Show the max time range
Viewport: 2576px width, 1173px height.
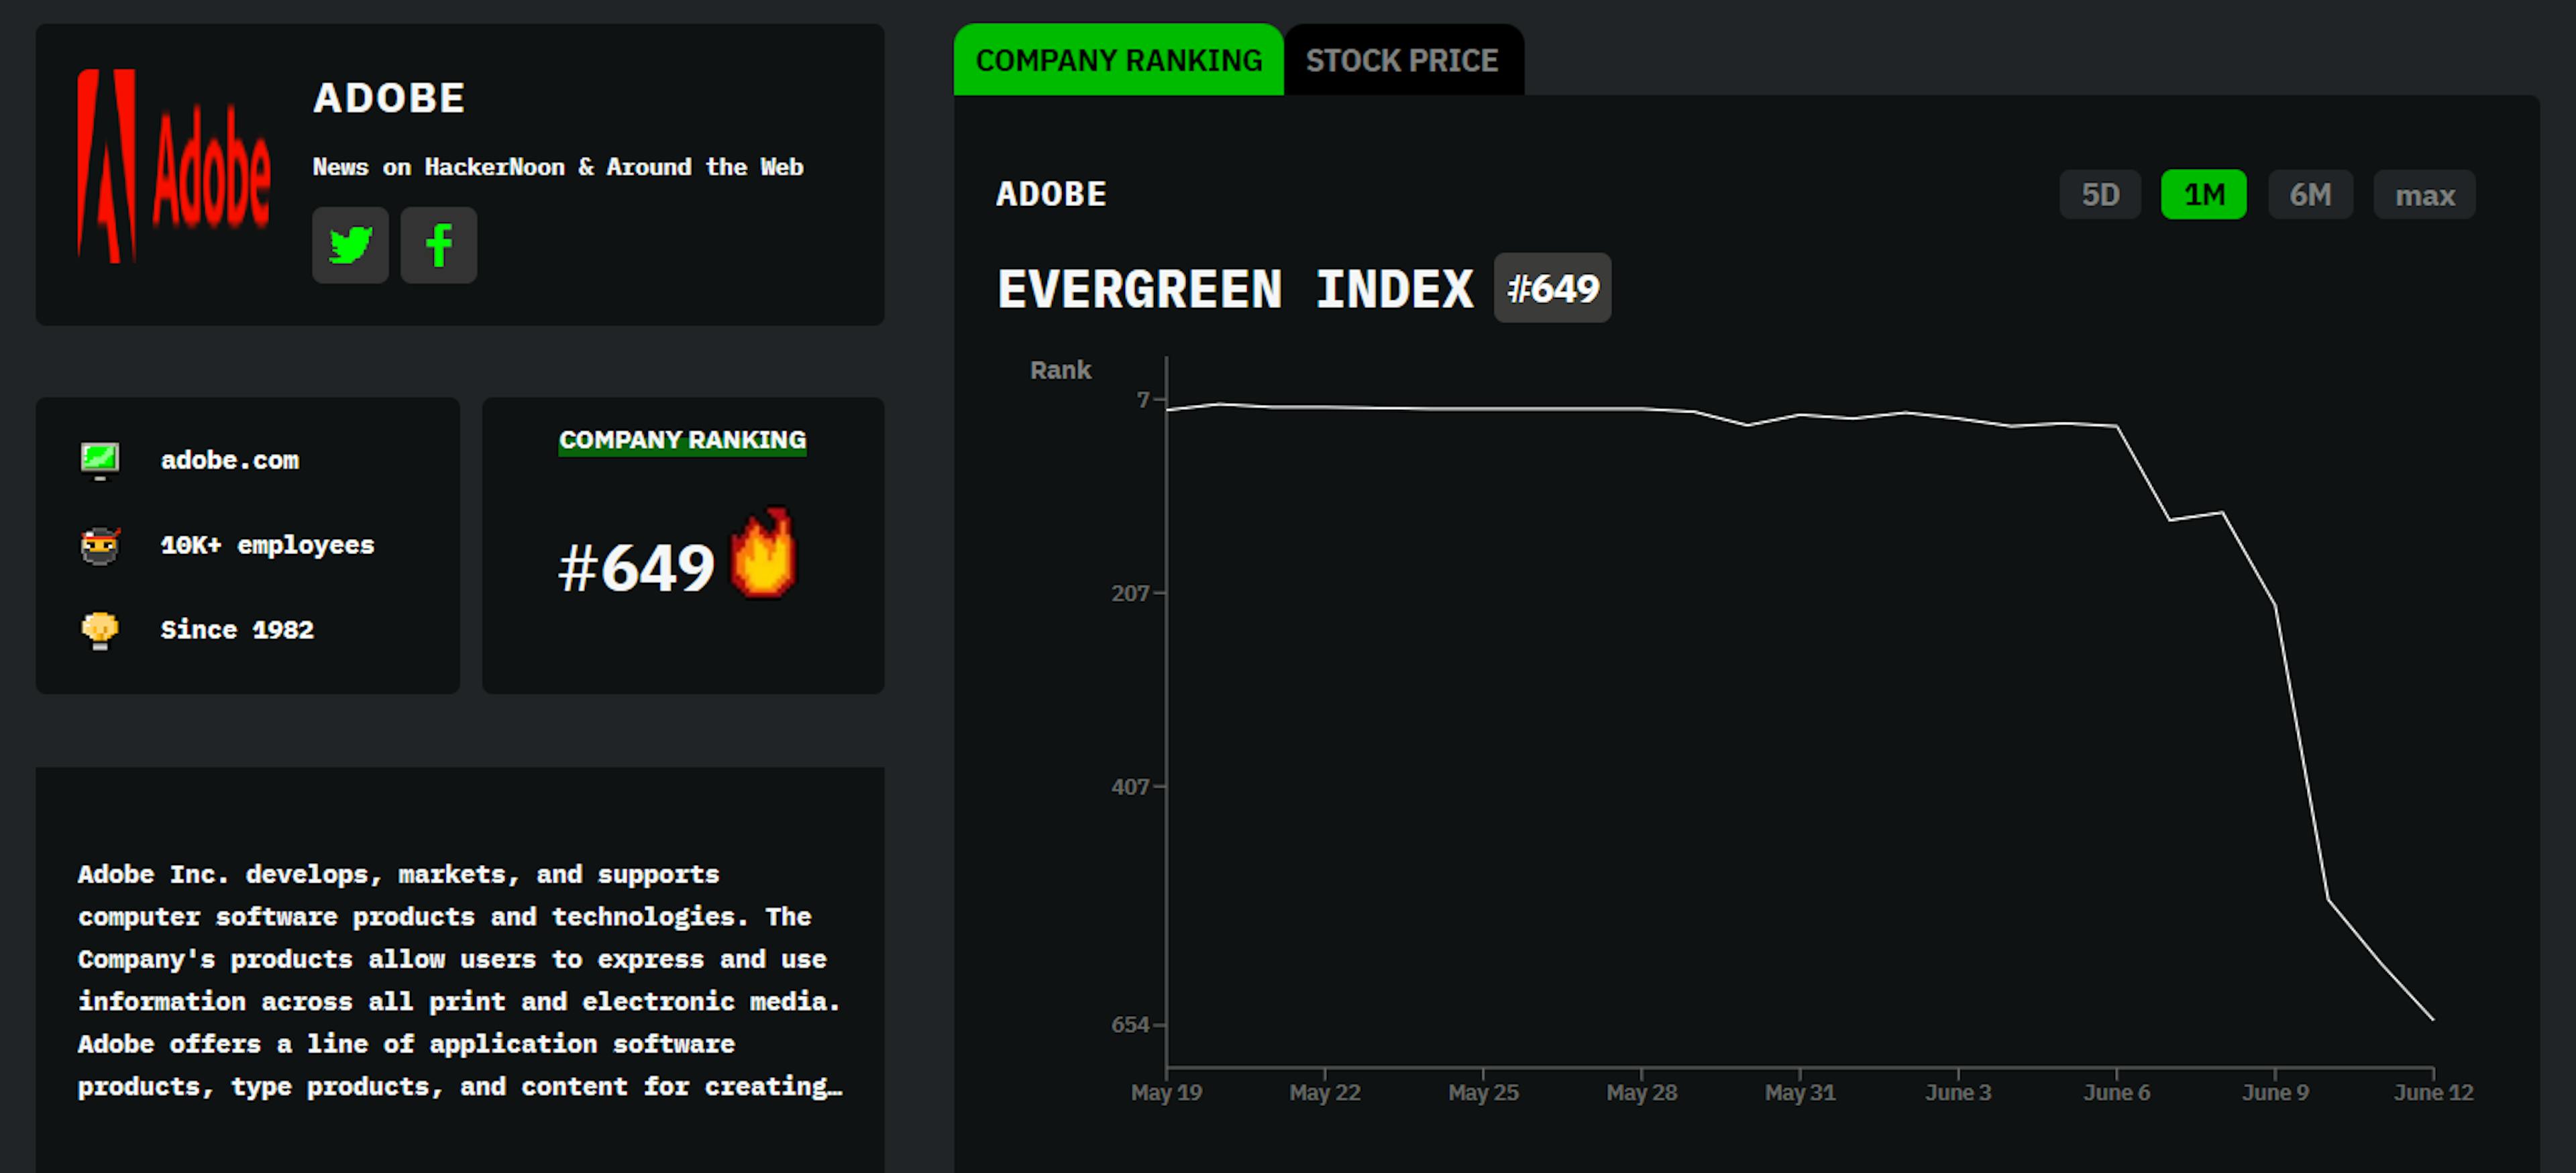click(x=2424, y=194)
